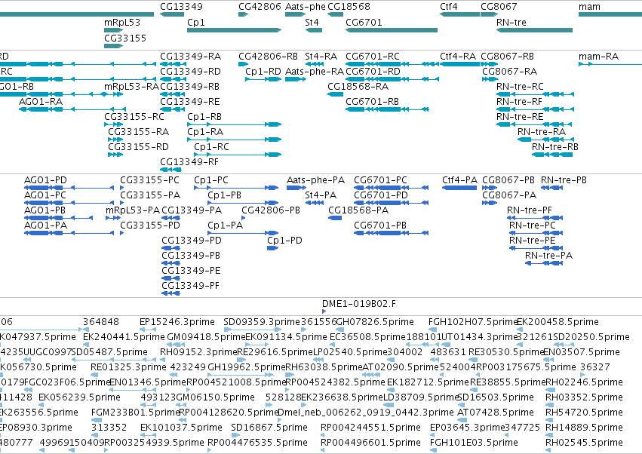
Task: Open the CG33155 gene label
Action: pos(125,38)
